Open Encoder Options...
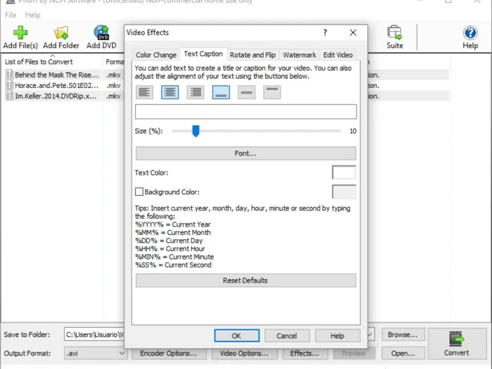The image size is (492, 369). click(x=169, y=353)
